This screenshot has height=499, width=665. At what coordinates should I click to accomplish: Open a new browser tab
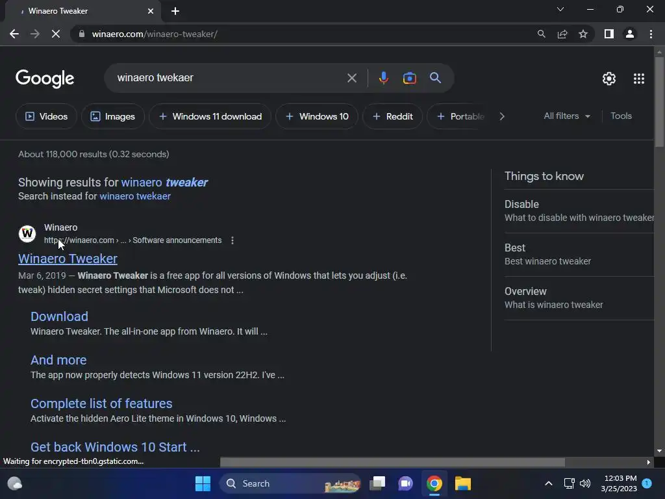click(175, 11)
